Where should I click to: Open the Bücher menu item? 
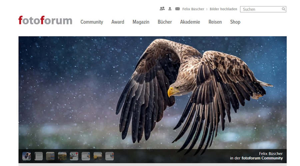165,22
